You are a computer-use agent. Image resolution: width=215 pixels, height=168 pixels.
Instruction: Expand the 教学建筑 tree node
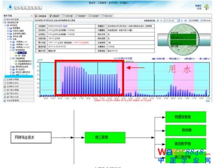point(8,28)
